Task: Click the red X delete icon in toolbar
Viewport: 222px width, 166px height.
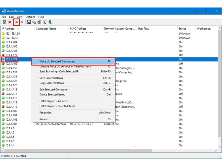Action: 10,22
